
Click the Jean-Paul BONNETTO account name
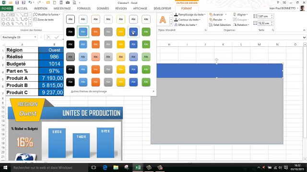283,9
